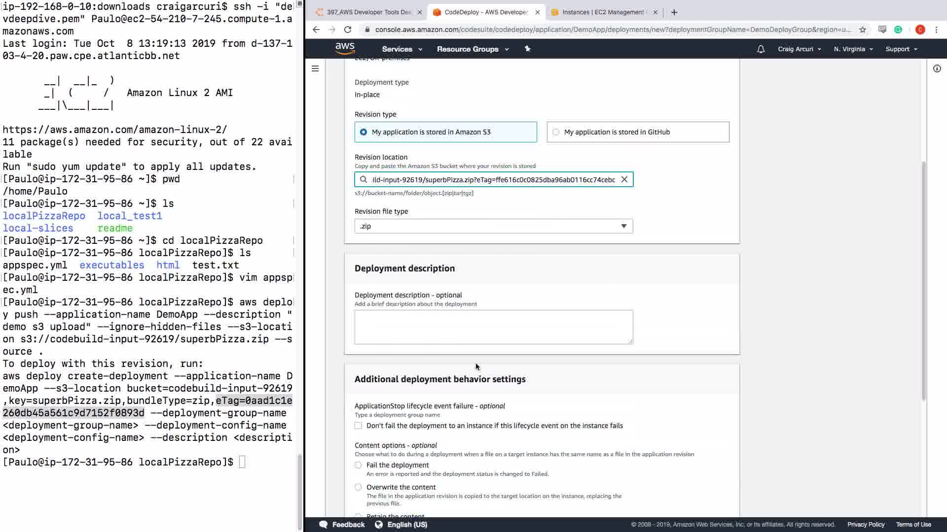Clear the Revision location field with X

coord(624,179)
